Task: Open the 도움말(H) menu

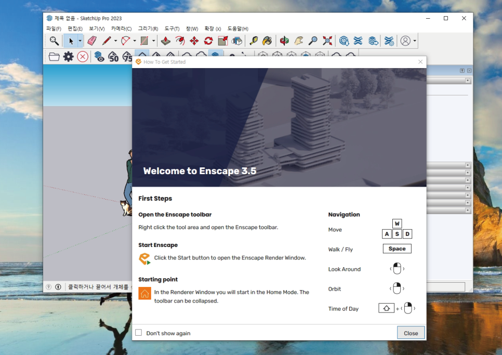Action: (237, 29)
